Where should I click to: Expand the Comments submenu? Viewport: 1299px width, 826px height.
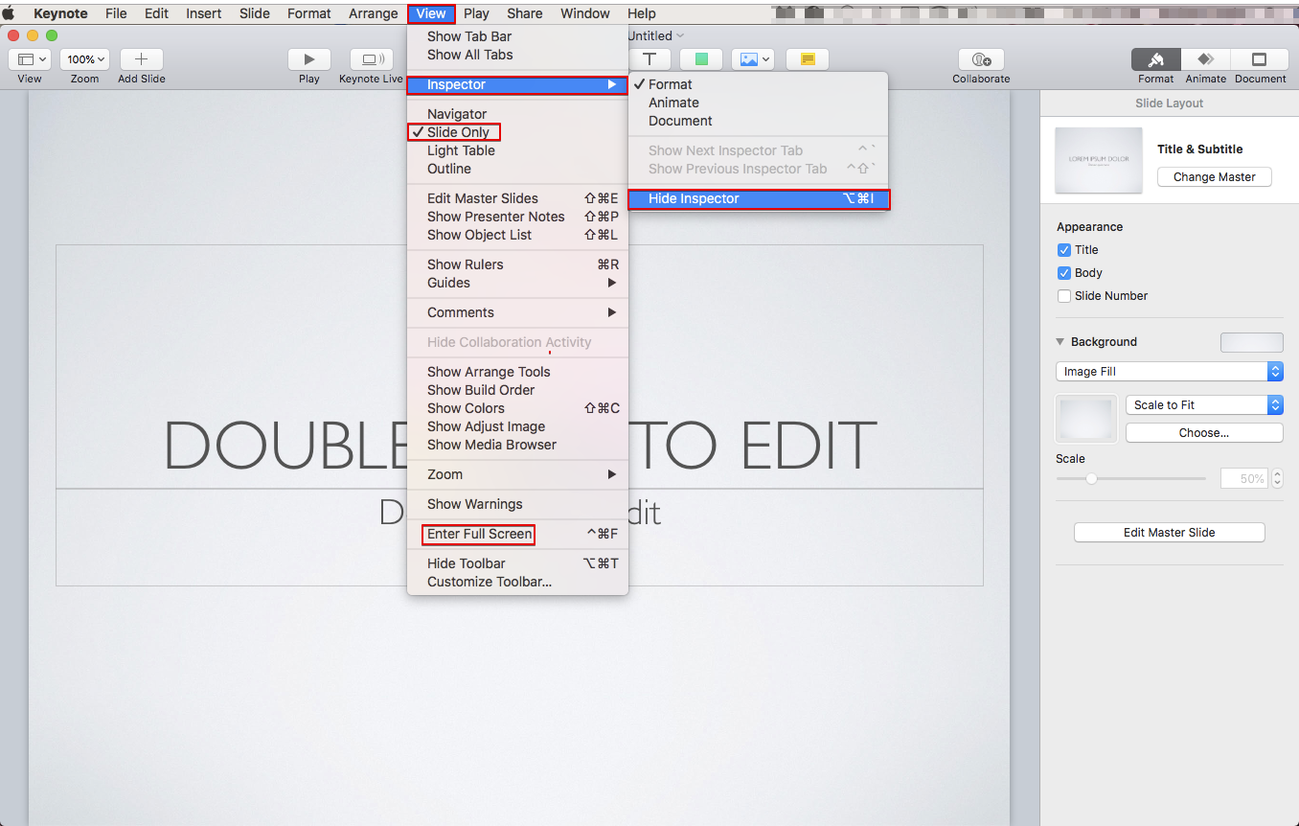click(x=517, y=312)
